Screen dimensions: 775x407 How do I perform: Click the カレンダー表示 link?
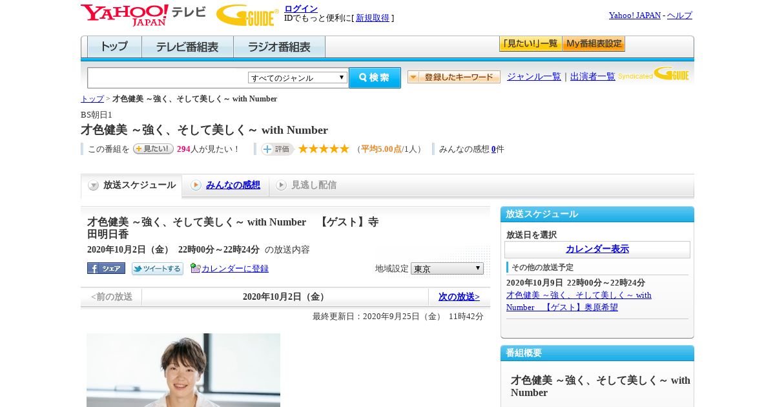[x=597, y=249]
